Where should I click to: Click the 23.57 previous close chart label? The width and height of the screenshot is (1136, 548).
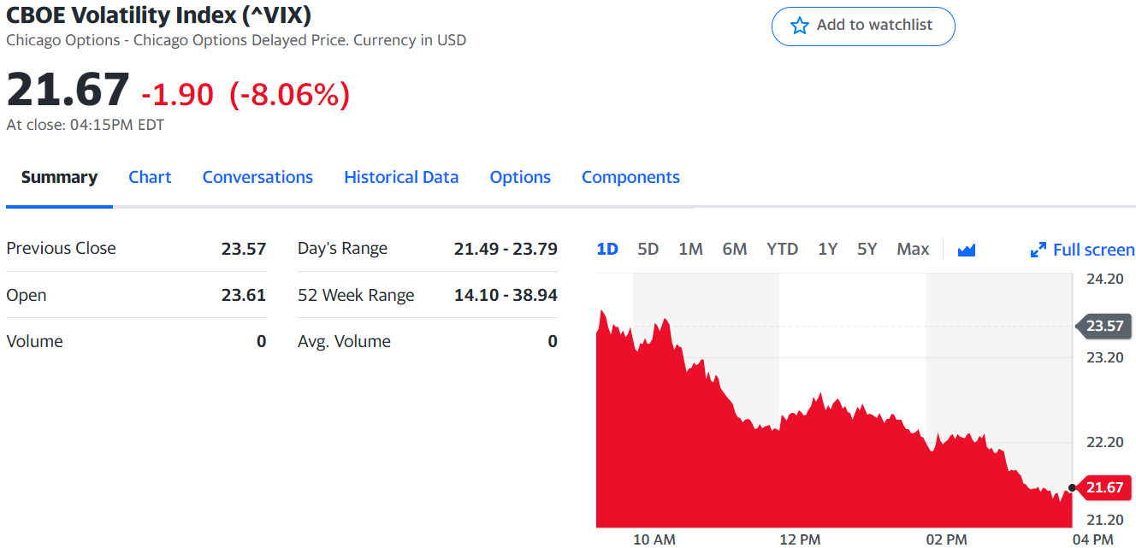pyautogui.click(x=1103, y=326)
